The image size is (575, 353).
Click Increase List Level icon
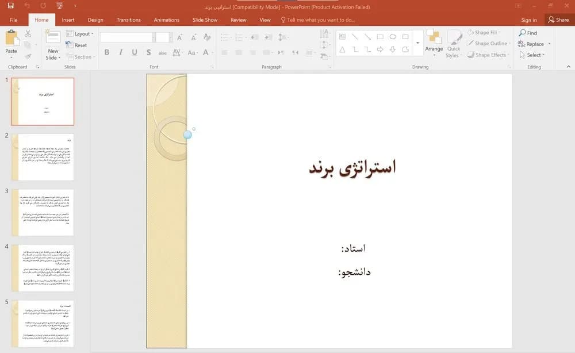click(x=269, y=37)
